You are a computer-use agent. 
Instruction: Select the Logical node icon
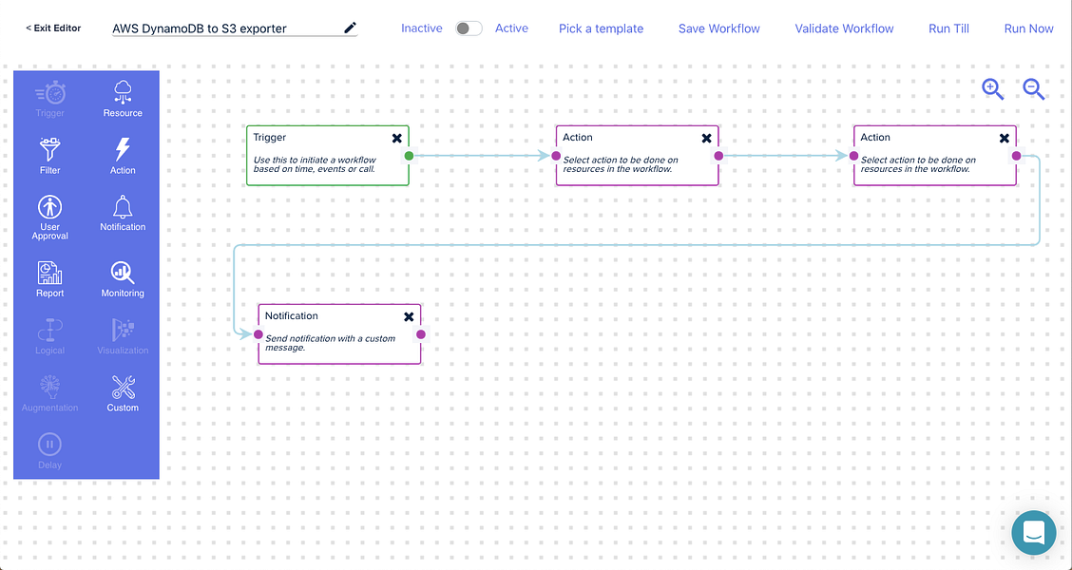pyautogui.click(x=50, y=330)
